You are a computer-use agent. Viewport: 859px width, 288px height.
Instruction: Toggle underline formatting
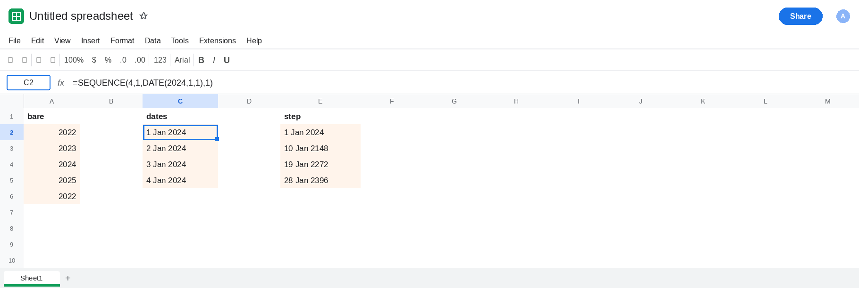pos(227,60)
